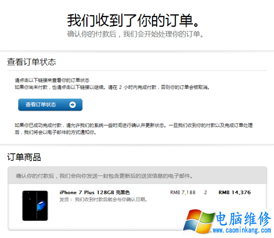Click the 发货 shipping note under the product
This screenshot has height=238, width=274.
(103, 199)
